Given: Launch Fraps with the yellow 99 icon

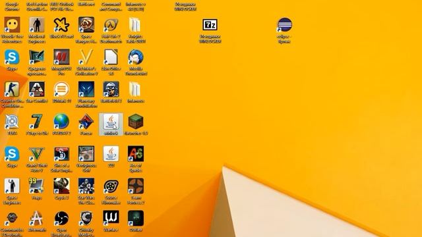Looking at the screenshot, I should [x=37, y=186].
